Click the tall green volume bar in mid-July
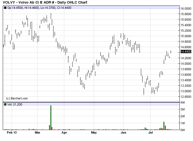Image resolution: width=193 pixels, height=141 pixels. click(164, 126)
